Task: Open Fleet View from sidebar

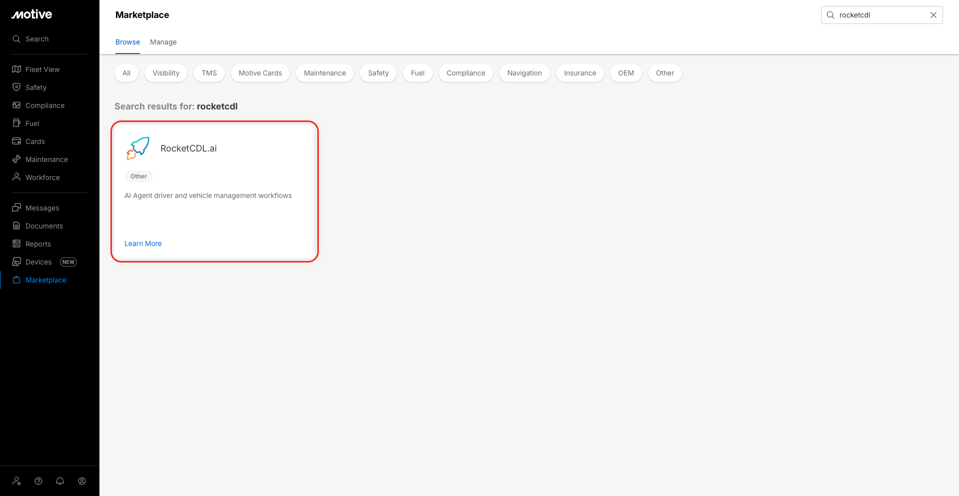Action: coord(36,69)
